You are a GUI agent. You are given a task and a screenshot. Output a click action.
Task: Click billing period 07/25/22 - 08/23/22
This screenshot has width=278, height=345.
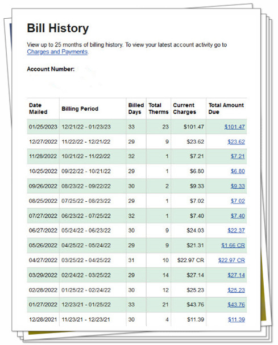(x=86, y=201)
